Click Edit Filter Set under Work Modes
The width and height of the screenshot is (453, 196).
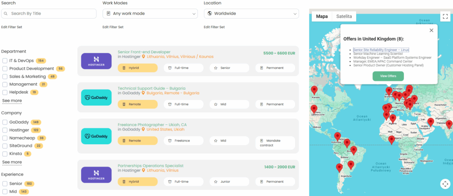coord(113,27)
